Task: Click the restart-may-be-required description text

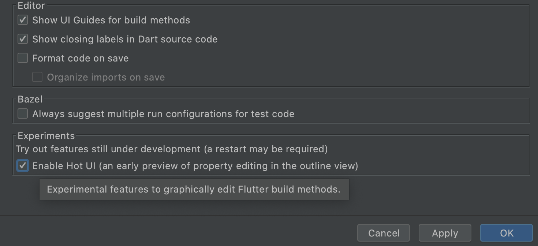Action: coord(171,149)
